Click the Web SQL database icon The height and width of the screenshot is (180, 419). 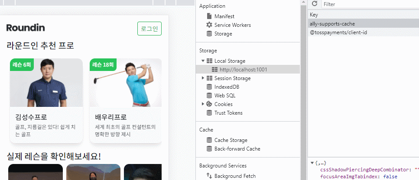tap(209, 96)
